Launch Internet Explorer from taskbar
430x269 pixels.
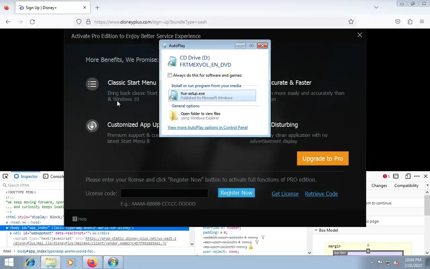click(x=30, y=262)
